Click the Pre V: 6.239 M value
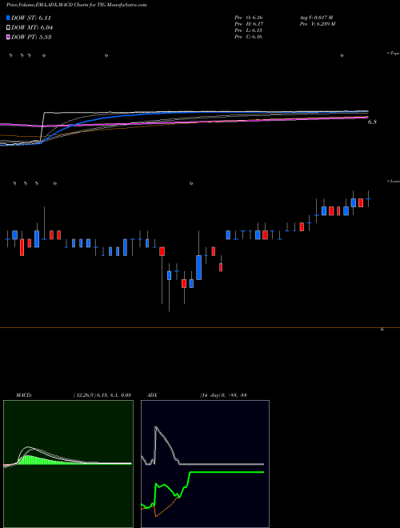This screenshot has height=528, width=400. (317, 24)
